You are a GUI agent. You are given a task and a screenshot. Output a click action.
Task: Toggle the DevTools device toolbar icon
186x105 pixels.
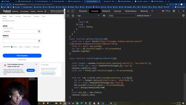pos(73,11)
